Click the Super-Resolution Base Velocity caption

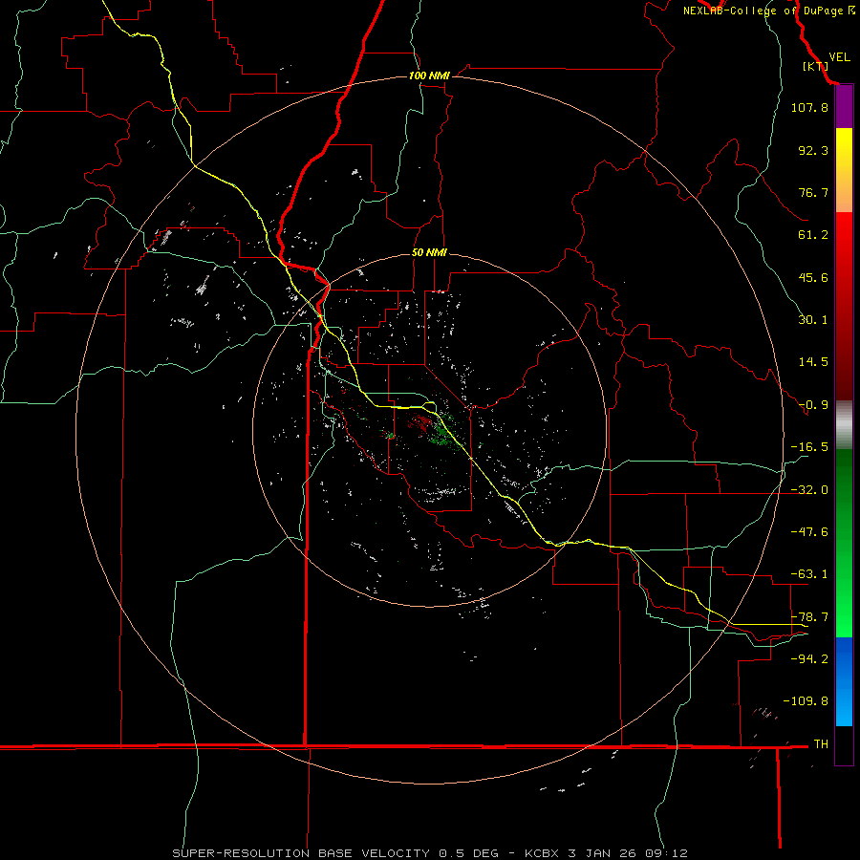(429, 853)
